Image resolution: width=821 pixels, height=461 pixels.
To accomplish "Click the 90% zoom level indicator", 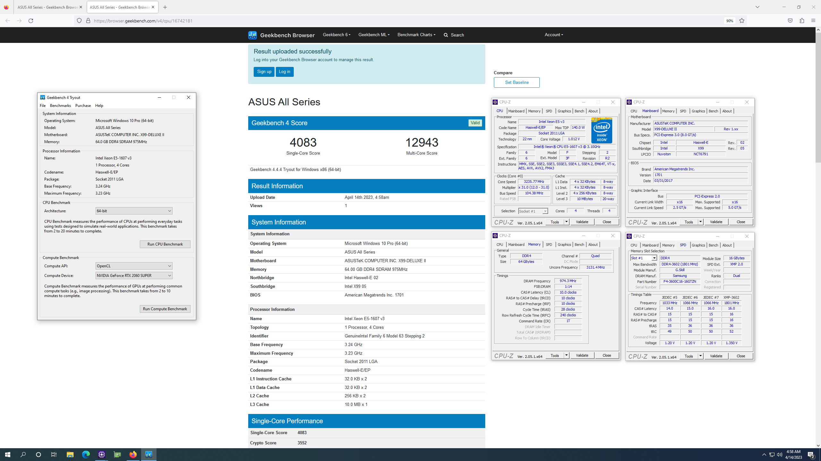I will 730,21.
